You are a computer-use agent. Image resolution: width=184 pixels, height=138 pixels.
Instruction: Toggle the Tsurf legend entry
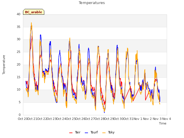91,132
